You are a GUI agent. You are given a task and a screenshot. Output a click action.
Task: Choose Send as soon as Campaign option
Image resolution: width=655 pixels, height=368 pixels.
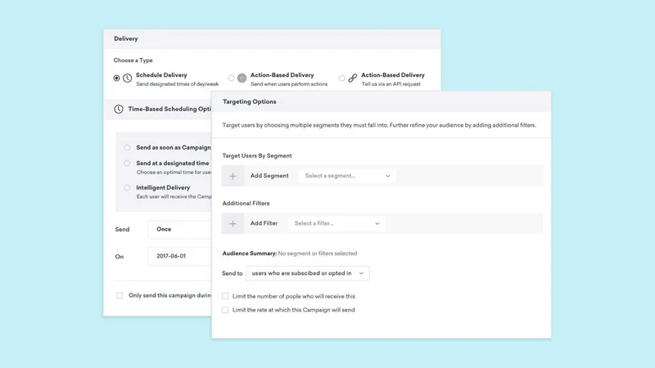click(x=127, y=148)
